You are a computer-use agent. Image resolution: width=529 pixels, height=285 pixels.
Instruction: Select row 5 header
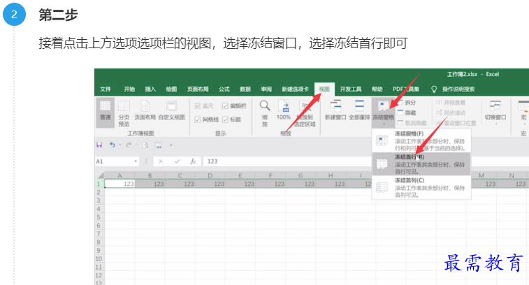click(x=99, y=217)
